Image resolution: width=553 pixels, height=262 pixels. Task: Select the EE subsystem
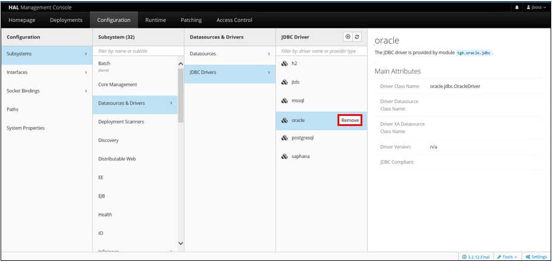tap(135, 177)
